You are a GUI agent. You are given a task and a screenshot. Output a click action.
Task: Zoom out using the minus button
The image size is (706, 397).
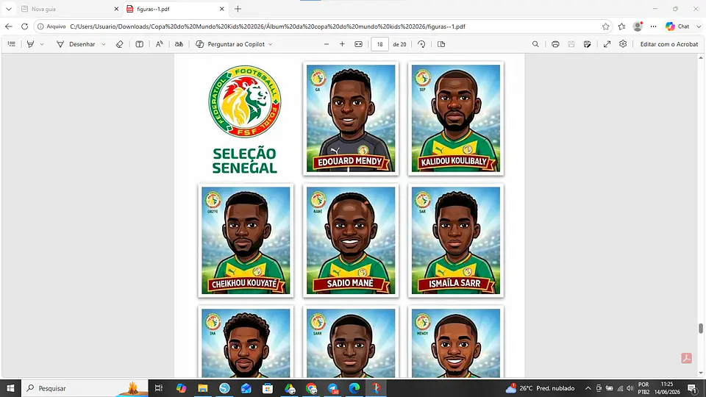(x=327, y=44)
